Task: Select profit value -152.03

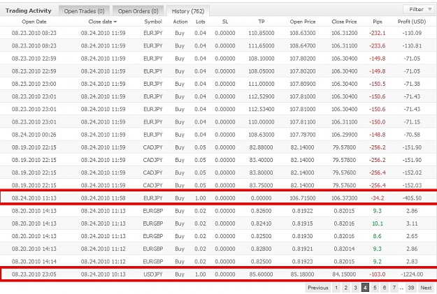Action: point(412,185)
